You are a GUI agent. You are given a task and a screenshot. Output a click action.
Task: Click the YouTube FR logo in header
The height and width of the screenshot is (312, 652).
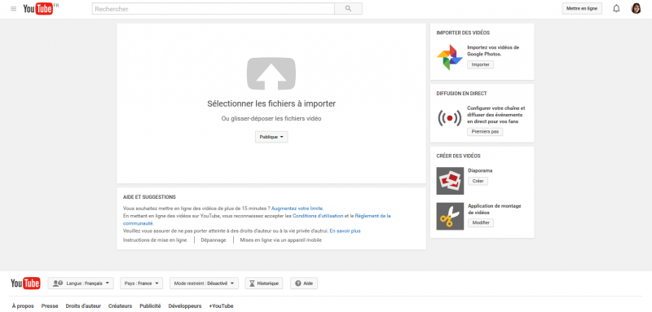41,8
